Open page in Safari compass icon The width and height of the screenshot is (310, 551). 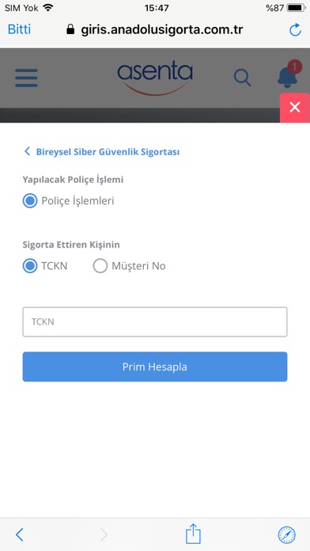287,535
